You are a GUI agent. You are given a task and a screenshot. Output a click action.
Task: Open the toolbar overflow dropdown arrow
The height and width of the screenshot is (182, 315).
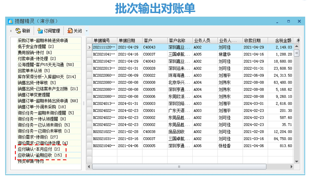coord(87,31)
